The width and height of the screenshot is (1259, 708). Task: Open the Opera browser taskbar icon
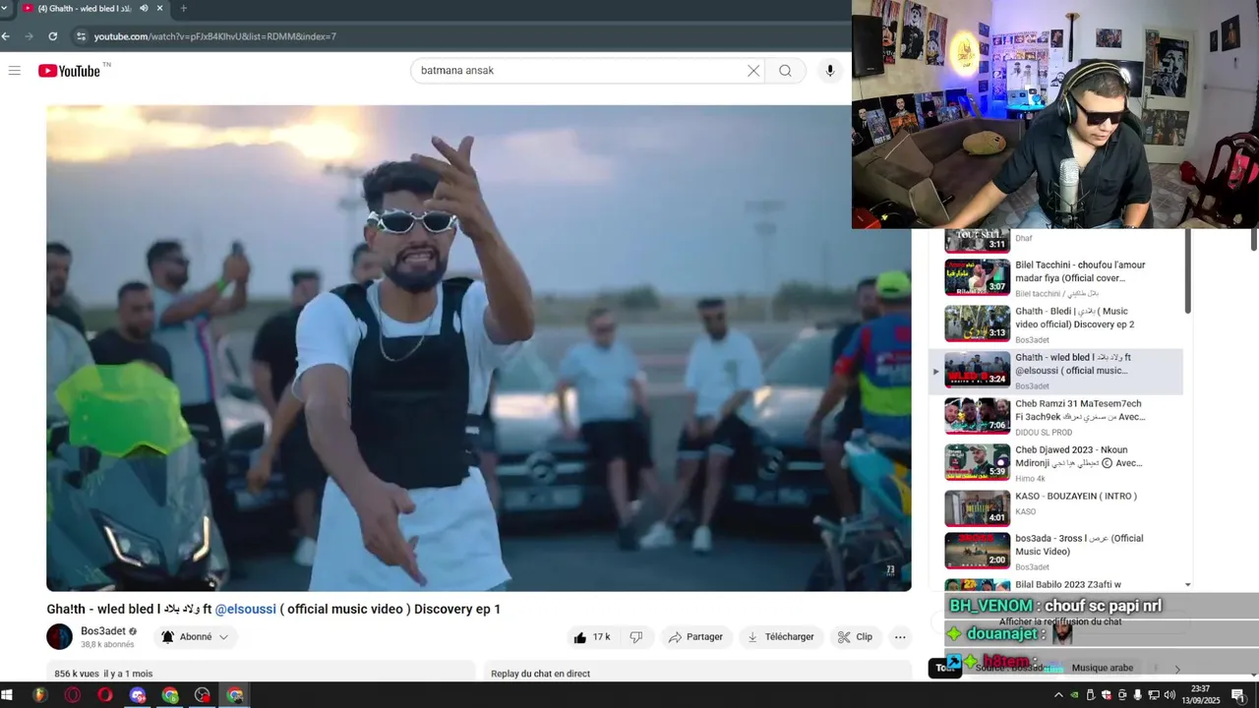tap(105, 695)
